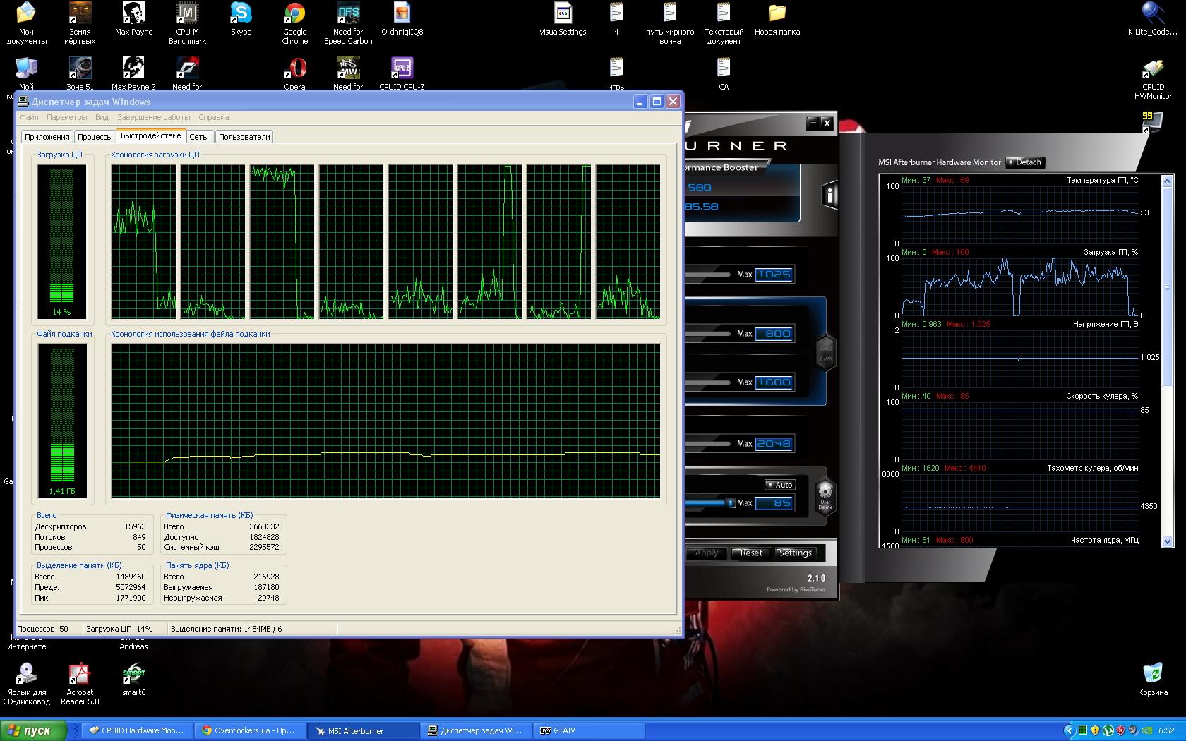Image resolution: width=1186 pixels, height=741 pixels.
Task: Open the Google Chrome desktop icon
Action: pos(294,24)
